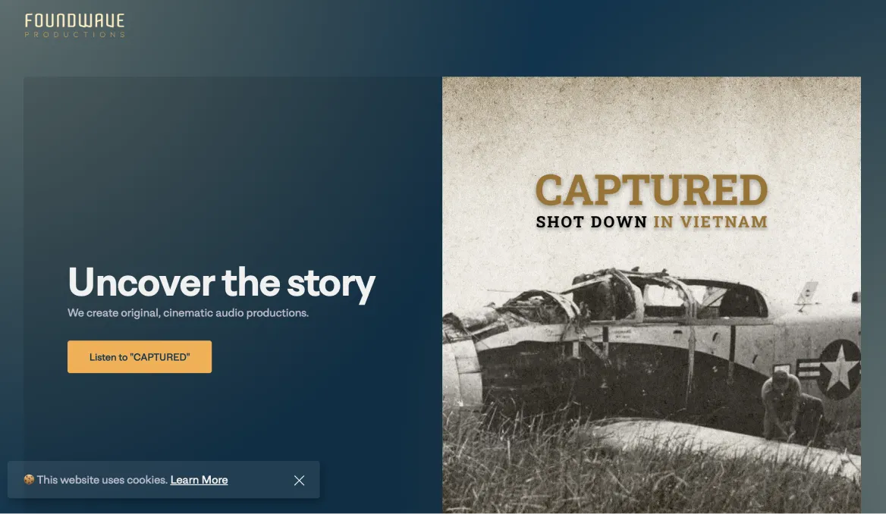Click the Foundwave logo in the header
886x514 pixels.
[74, 26]
